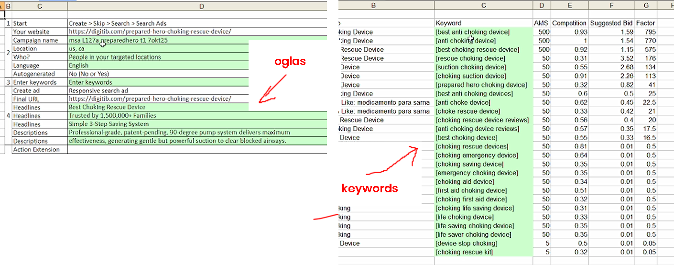This screenshot has width=674, height=265.
Task: Select the "AMS" column title cell
Action: (541, 23)
